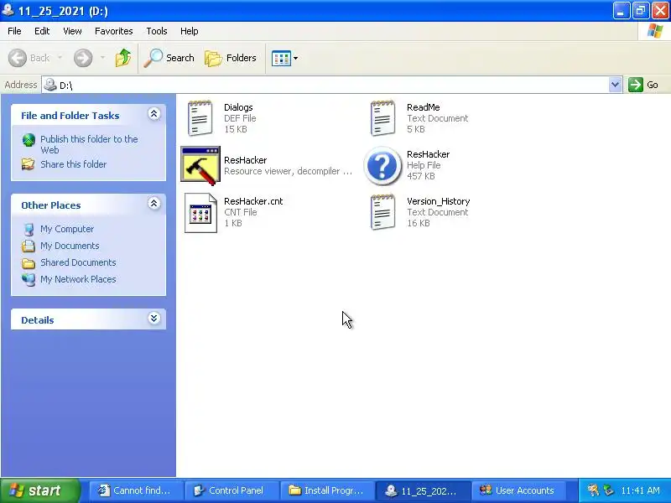Collapse the Other Places panel
671x503 pixels.
point(154,203)
